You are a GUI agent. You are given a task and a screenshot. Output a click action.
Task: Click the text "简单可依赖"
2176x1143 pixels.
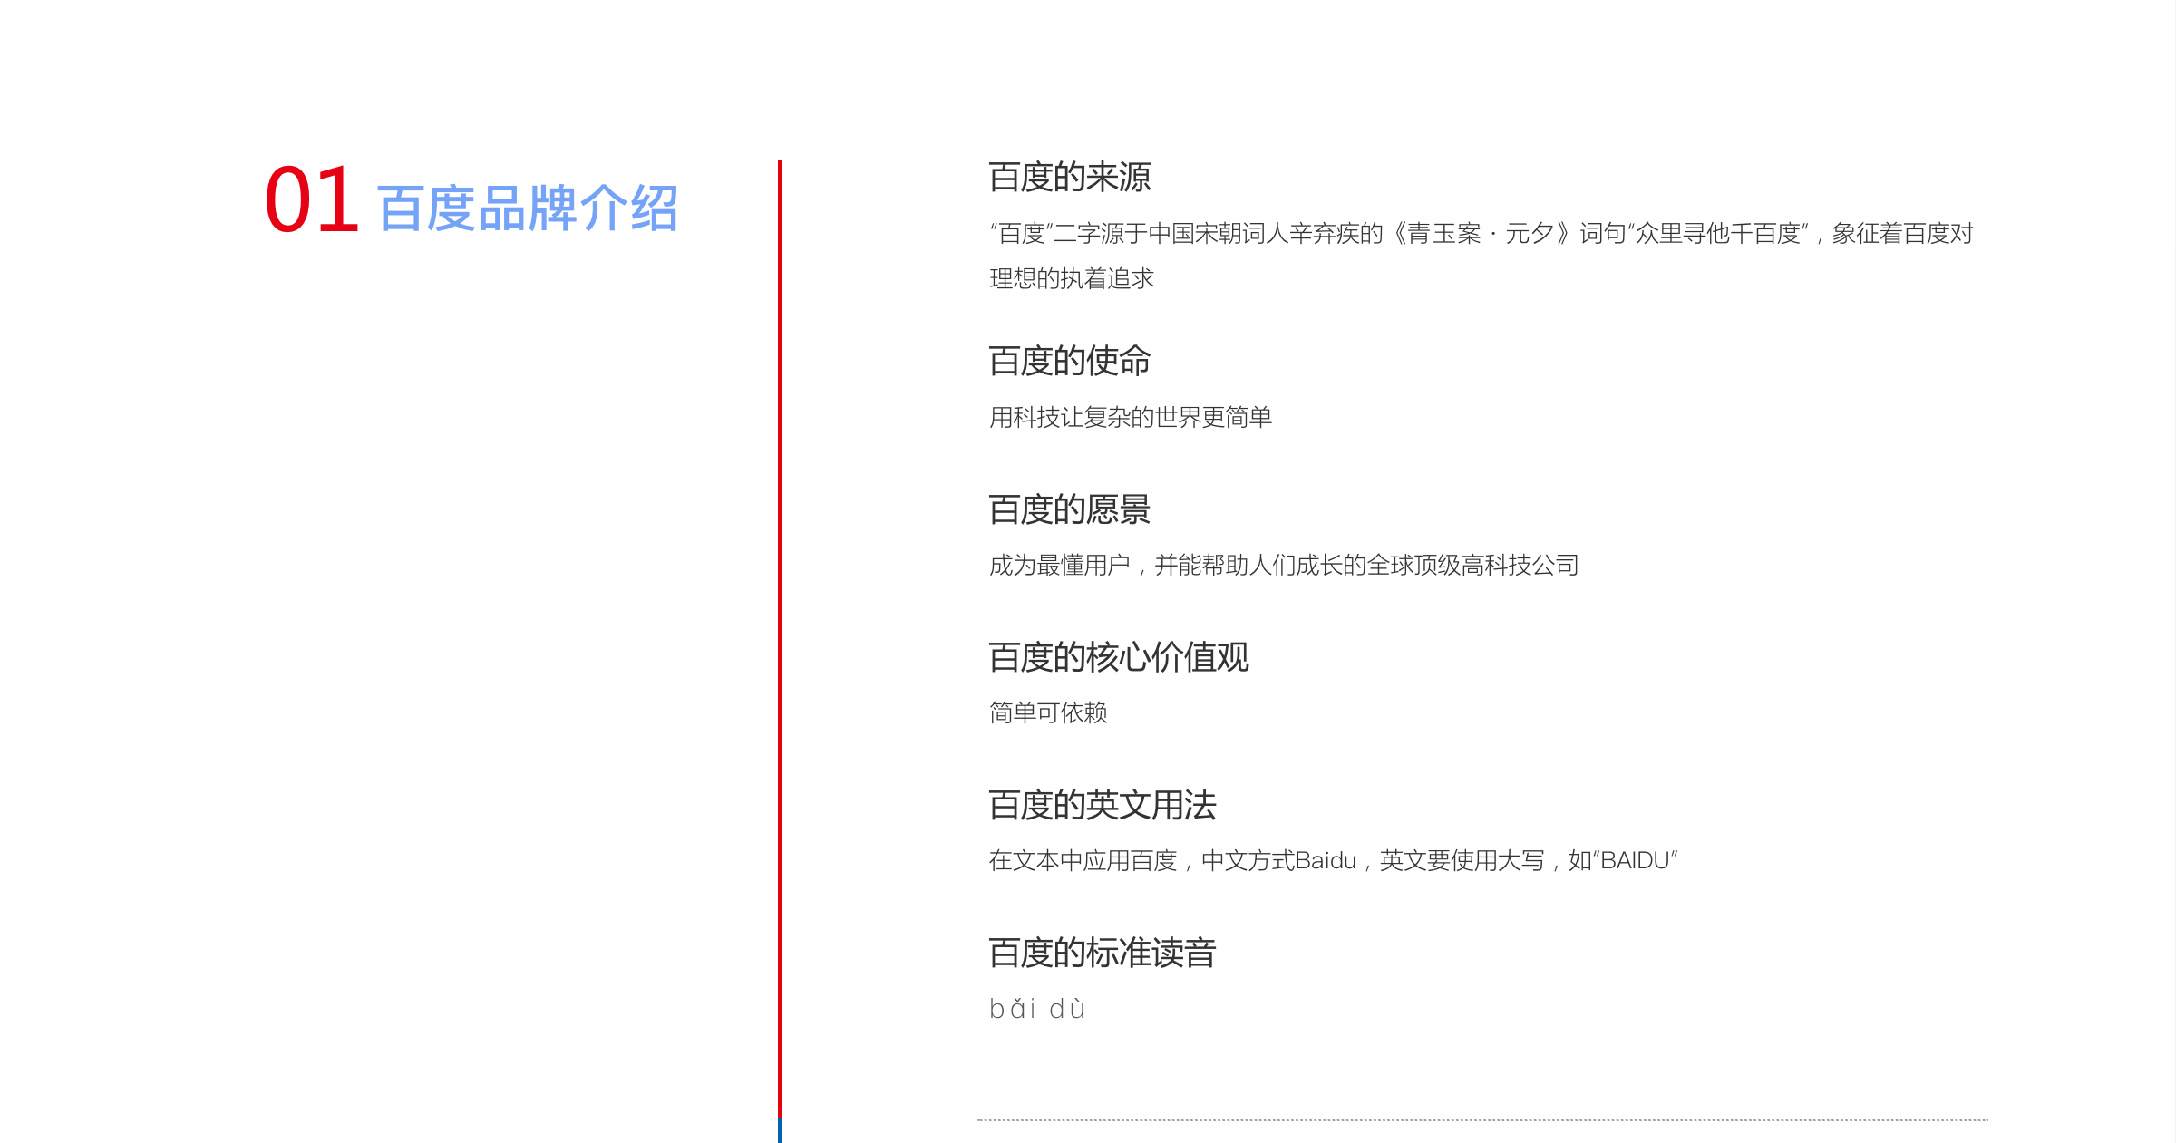[x=1048, y=712]
